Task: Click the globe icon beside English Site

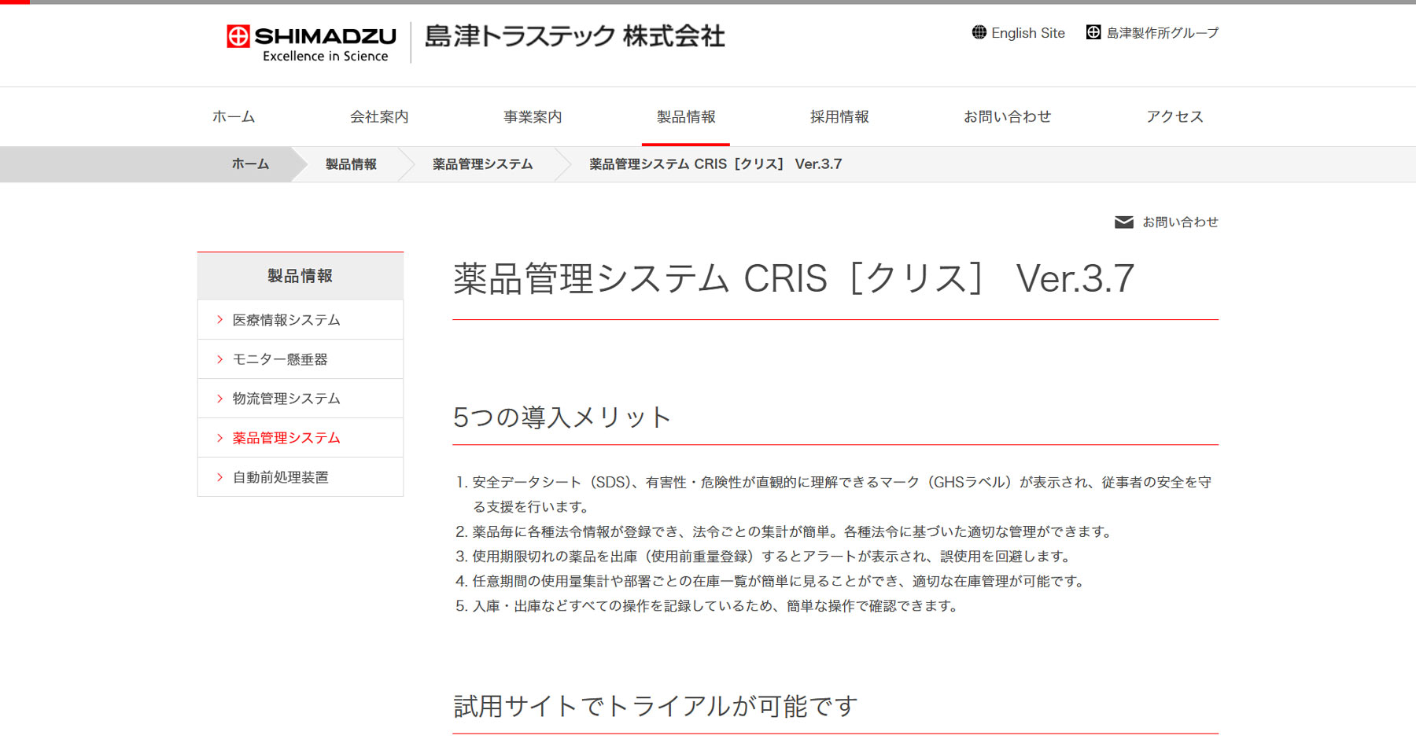Action: pos(979,32)
